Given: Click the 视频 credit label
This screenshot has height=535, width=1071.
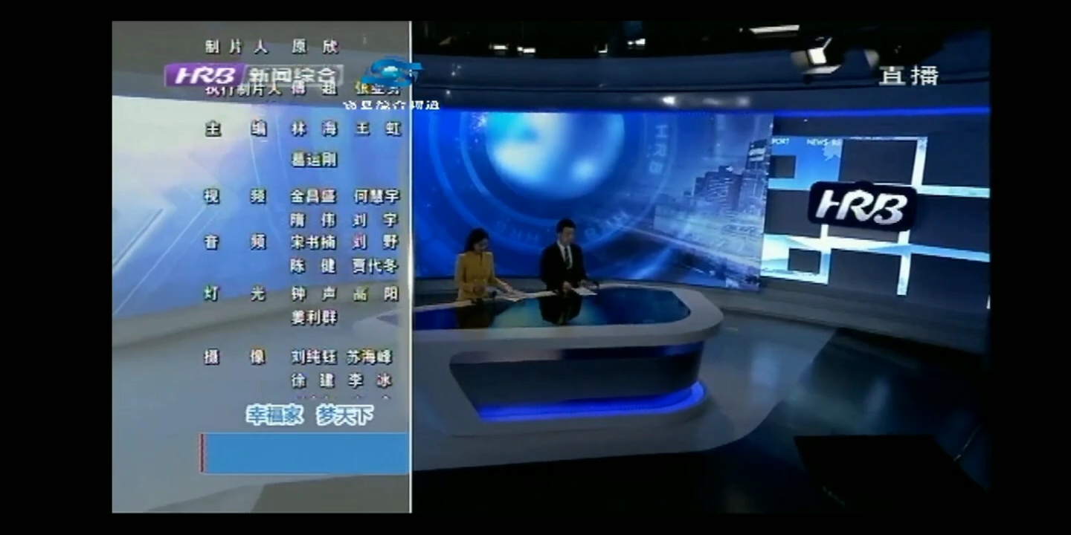Looking at the screenshot, I should (235, 197).
